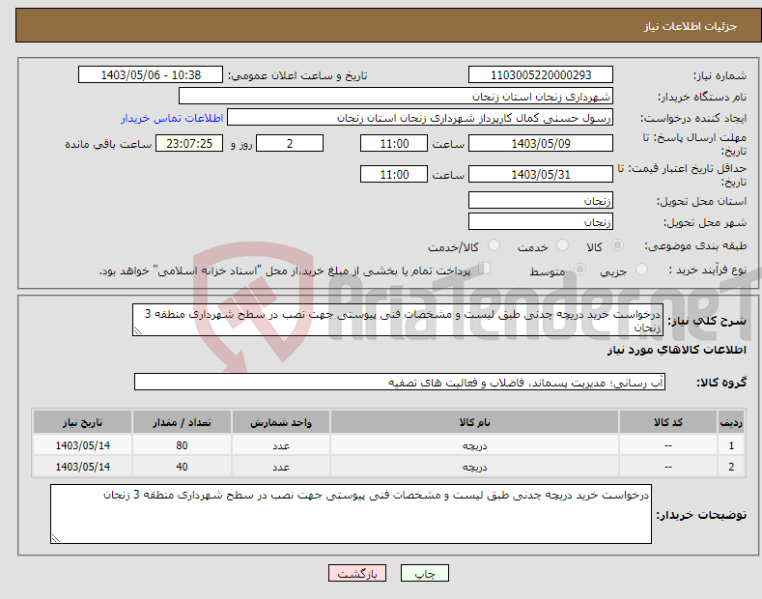Click the شماره نیاز number field
762x599 pixels.
[x=541, y=75]
